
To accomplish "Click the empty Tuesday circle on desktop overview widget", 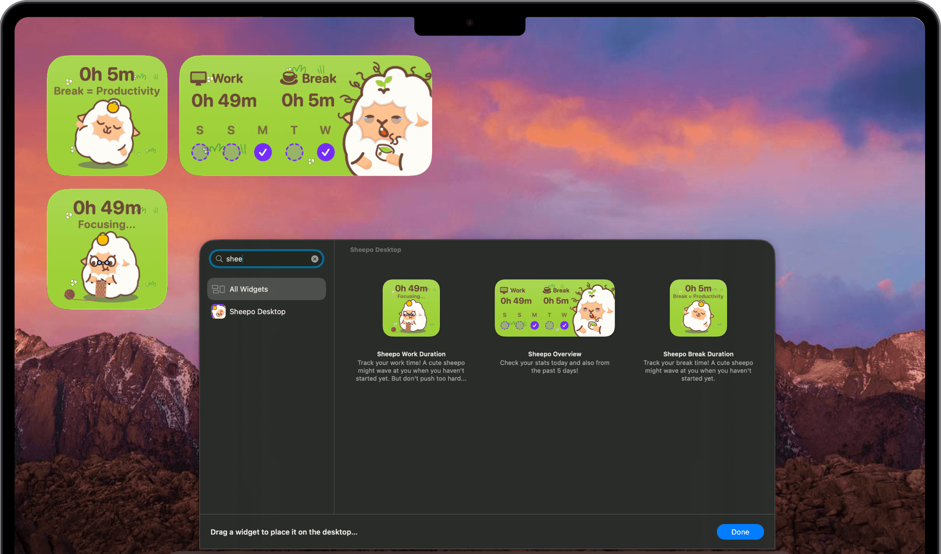I will point(294,152).
